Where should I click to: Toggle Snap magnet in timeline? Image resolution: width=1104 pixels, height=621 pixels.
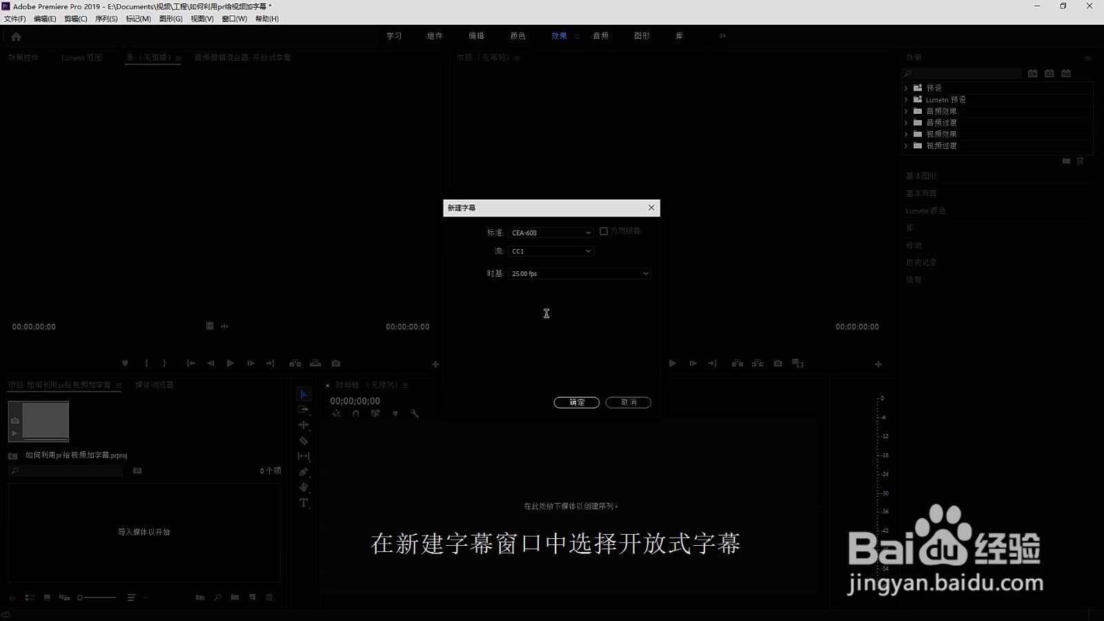pyautogui.click(x=356, y=414)
